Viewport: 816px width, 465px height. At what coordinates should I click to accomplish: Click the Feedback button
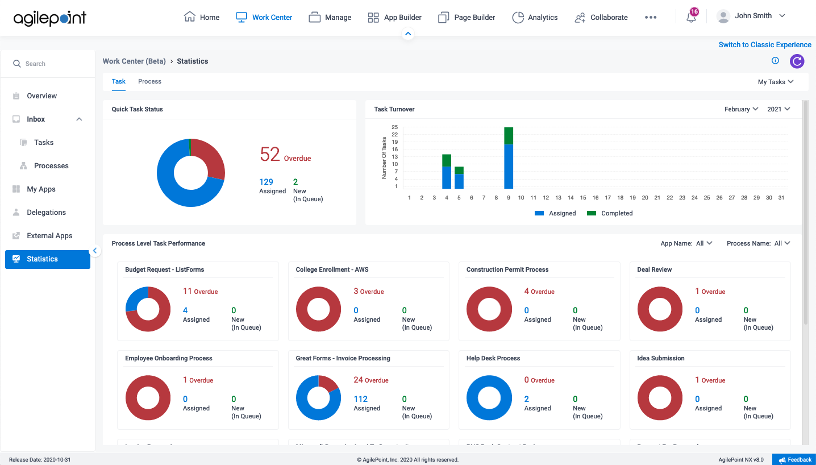(794, 459)
